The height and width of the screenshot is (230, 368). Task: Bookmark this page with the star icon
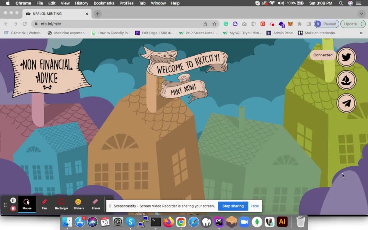214,24
